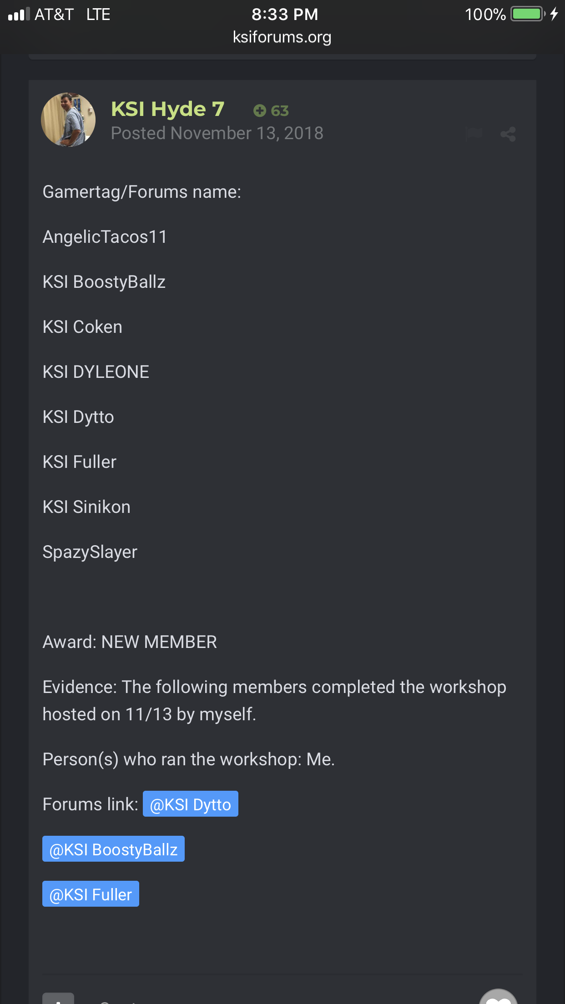The height and width of the screenshot is (1004, 565).
Task: Open the @KSI BoostyBallz mention
Action: [x=113, y=849]
